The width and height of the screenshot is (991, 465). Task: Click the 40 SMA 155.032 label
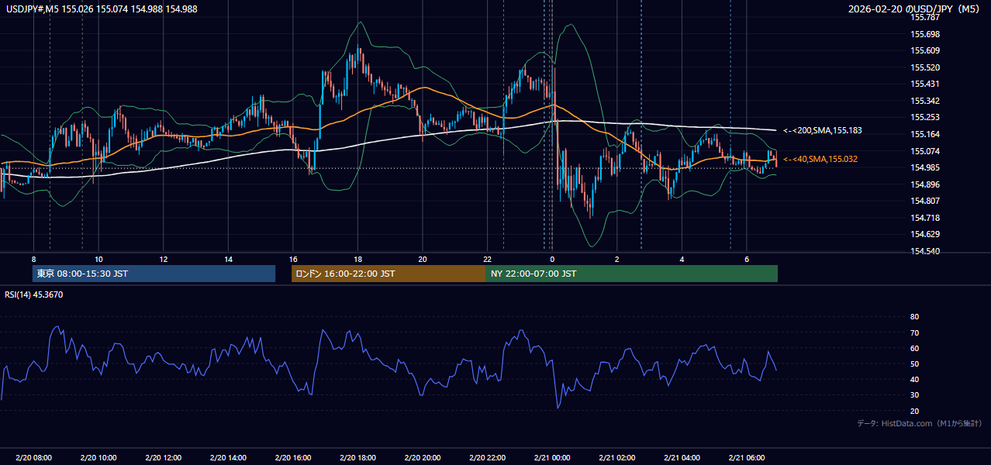[820, 159]
